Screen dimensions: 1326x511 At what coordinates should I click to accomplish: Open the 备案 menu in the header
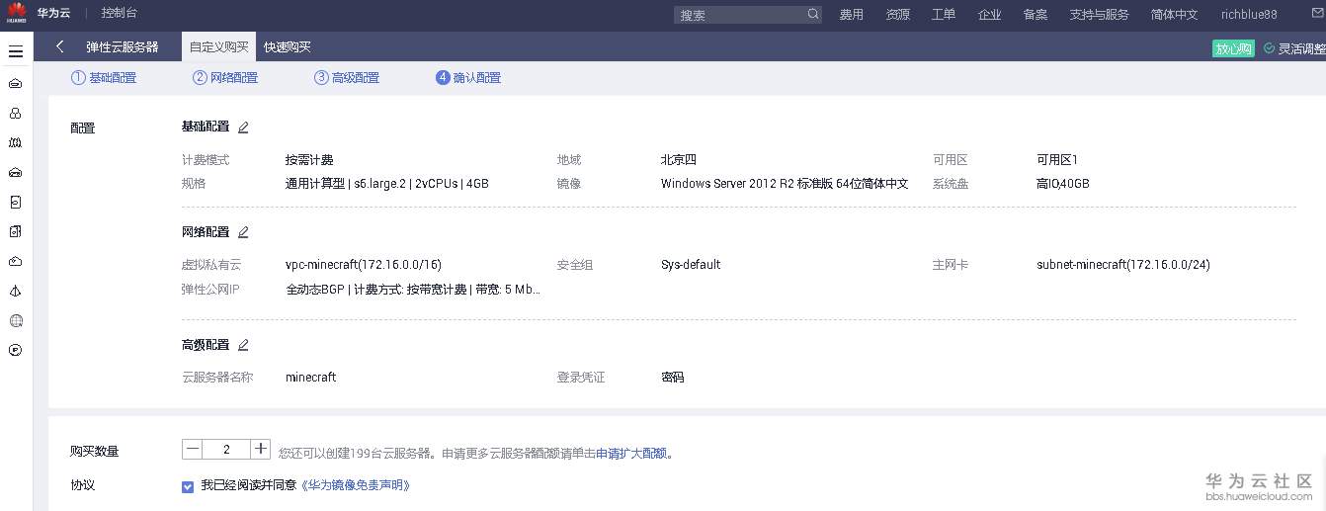click(x=1036, y=15)
